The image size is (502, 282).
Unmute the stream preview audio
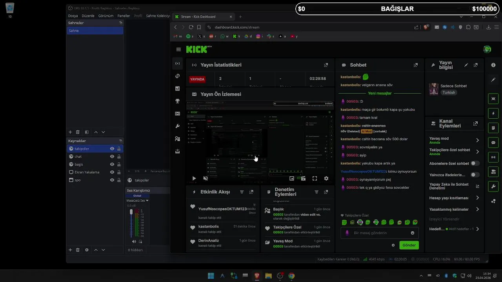point(206,178)
